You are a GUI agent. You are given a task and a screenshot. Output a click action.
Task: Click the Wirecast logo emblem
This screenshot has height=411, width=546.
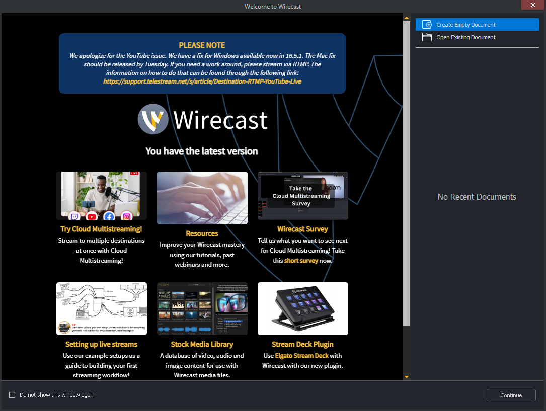pos(153,119)
